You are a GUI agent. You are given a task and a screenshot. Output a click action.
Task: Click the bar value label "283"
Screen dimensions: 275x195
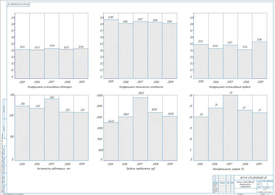click(x=52, y=97)
